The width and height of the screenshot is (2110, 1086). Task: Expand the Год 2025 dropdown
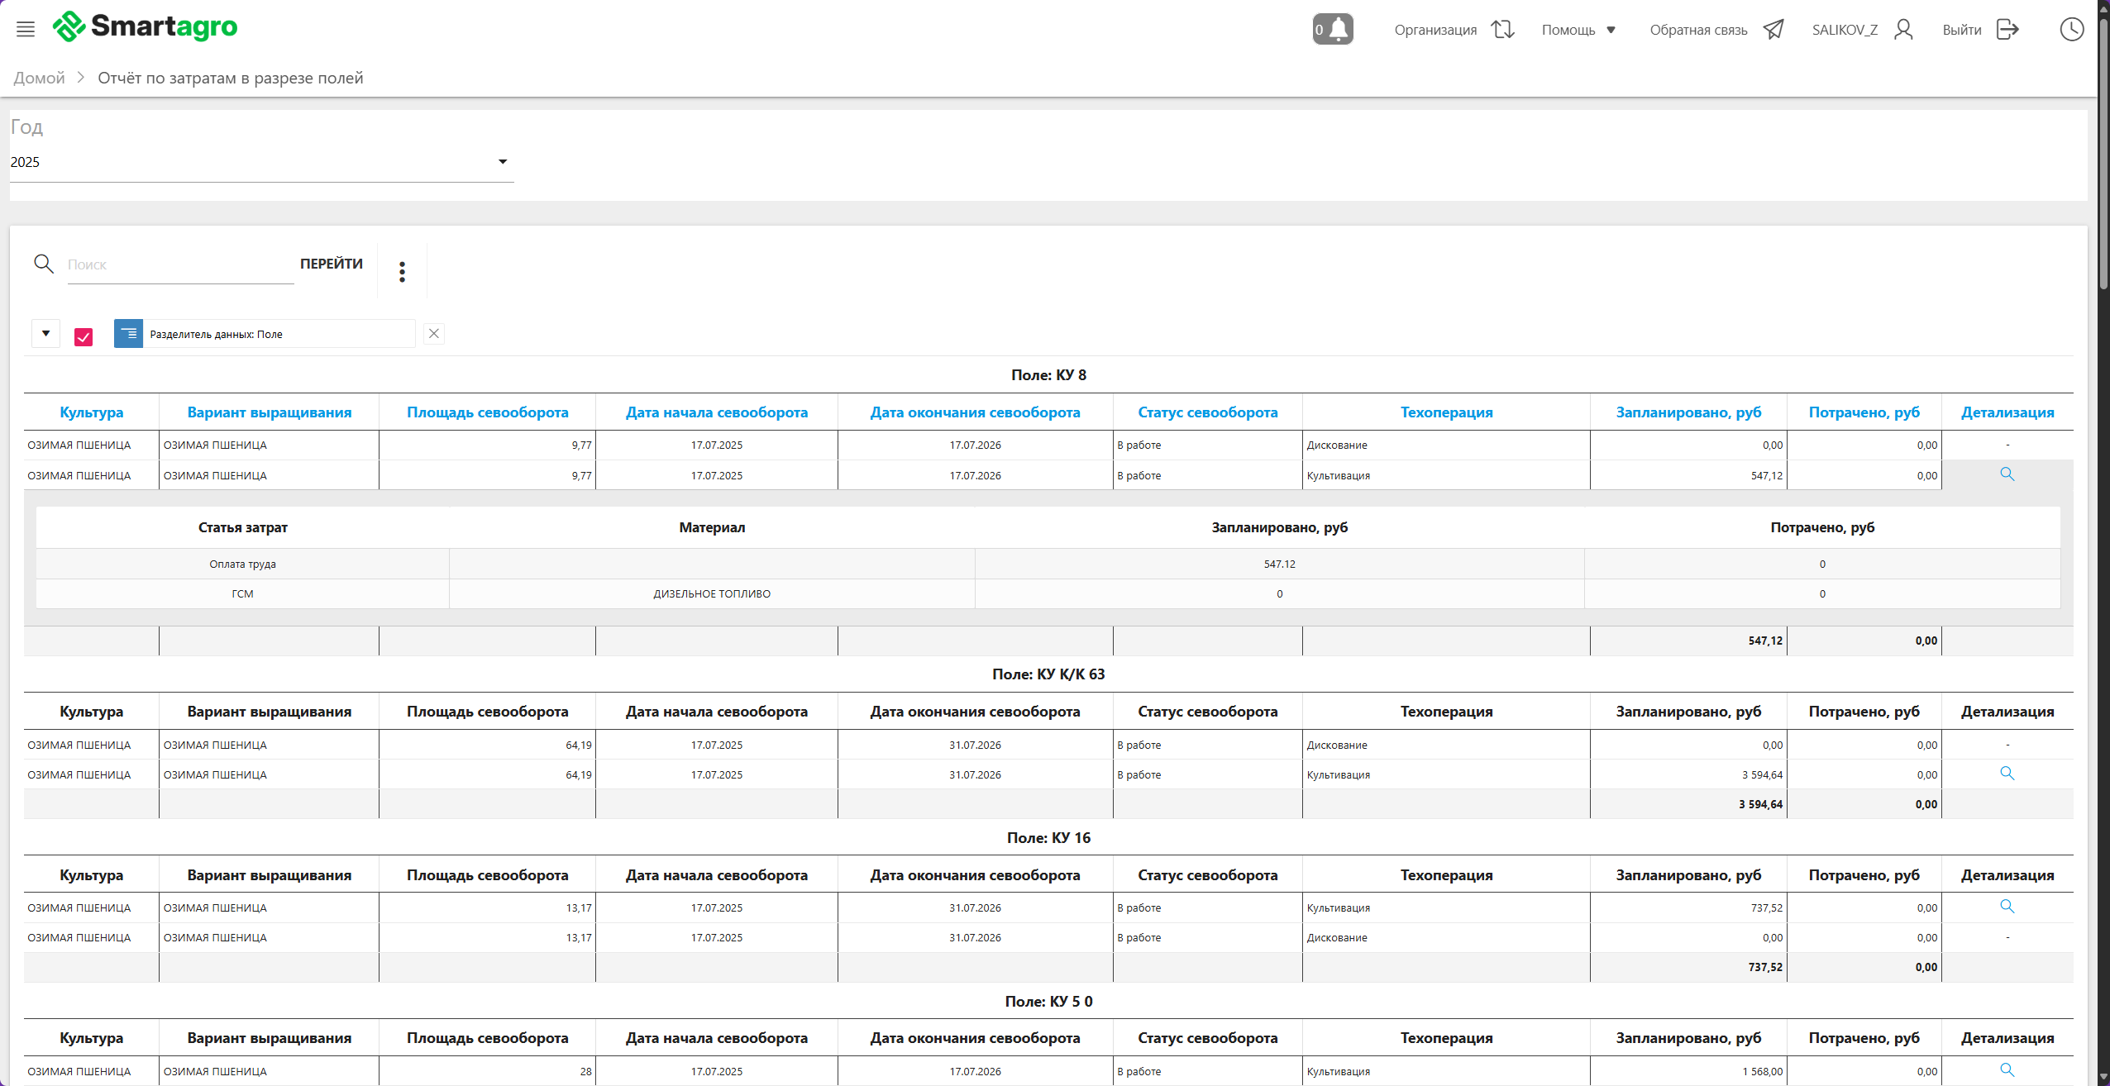[x=502, y=162]
